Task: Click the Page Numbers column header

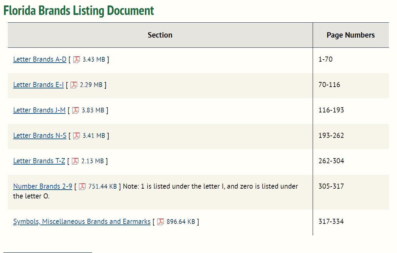Action: click(351, 35)
